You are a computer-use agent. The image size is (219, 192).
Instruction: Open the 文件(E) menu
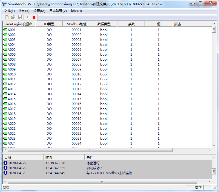click(9, 11)
